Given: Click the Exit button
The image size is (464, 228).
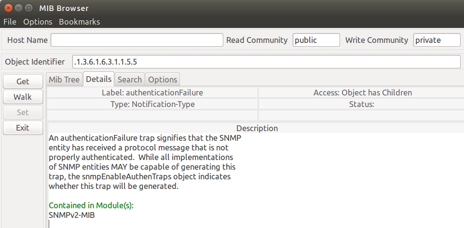Looking at the screenshot, I should click(23, 128).
